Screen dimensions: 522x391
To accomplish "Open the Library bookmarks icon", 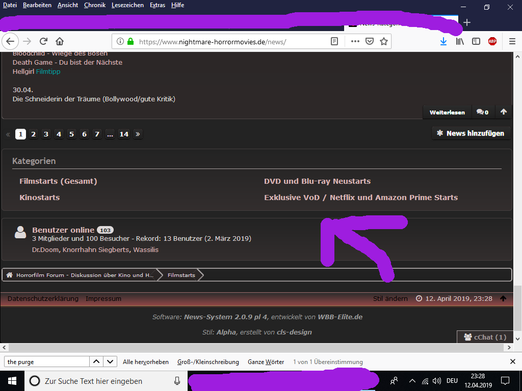I will [x=460, y=41].
